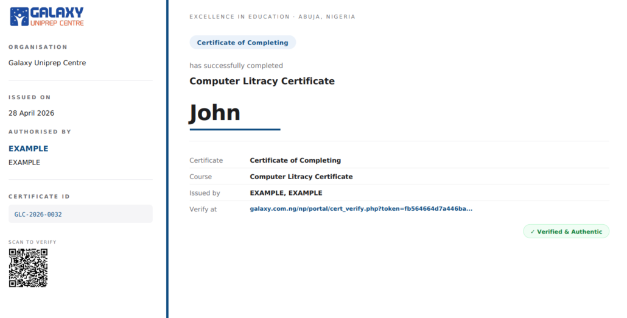Click the Verified & Authentic badge
Viewport: 627px width, 318px height.
tap(566, 231)
